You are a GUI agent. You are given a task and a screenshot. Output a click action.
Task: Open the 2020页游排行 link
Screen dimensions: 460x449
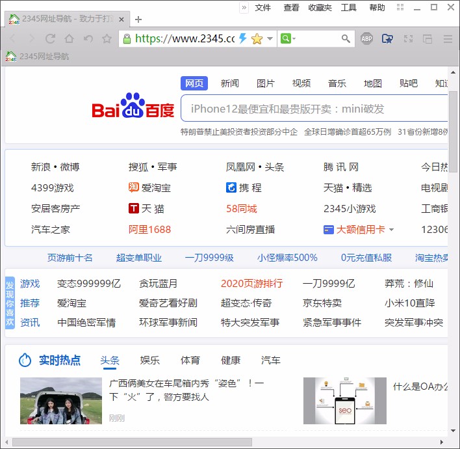(x=251, y=284)
